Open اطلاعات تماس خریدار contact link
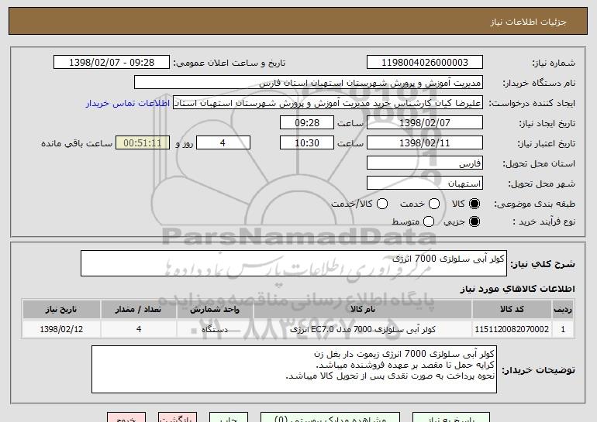Viewport: 597px width, 422px height. pyautogui.click(x=128, y=103)
